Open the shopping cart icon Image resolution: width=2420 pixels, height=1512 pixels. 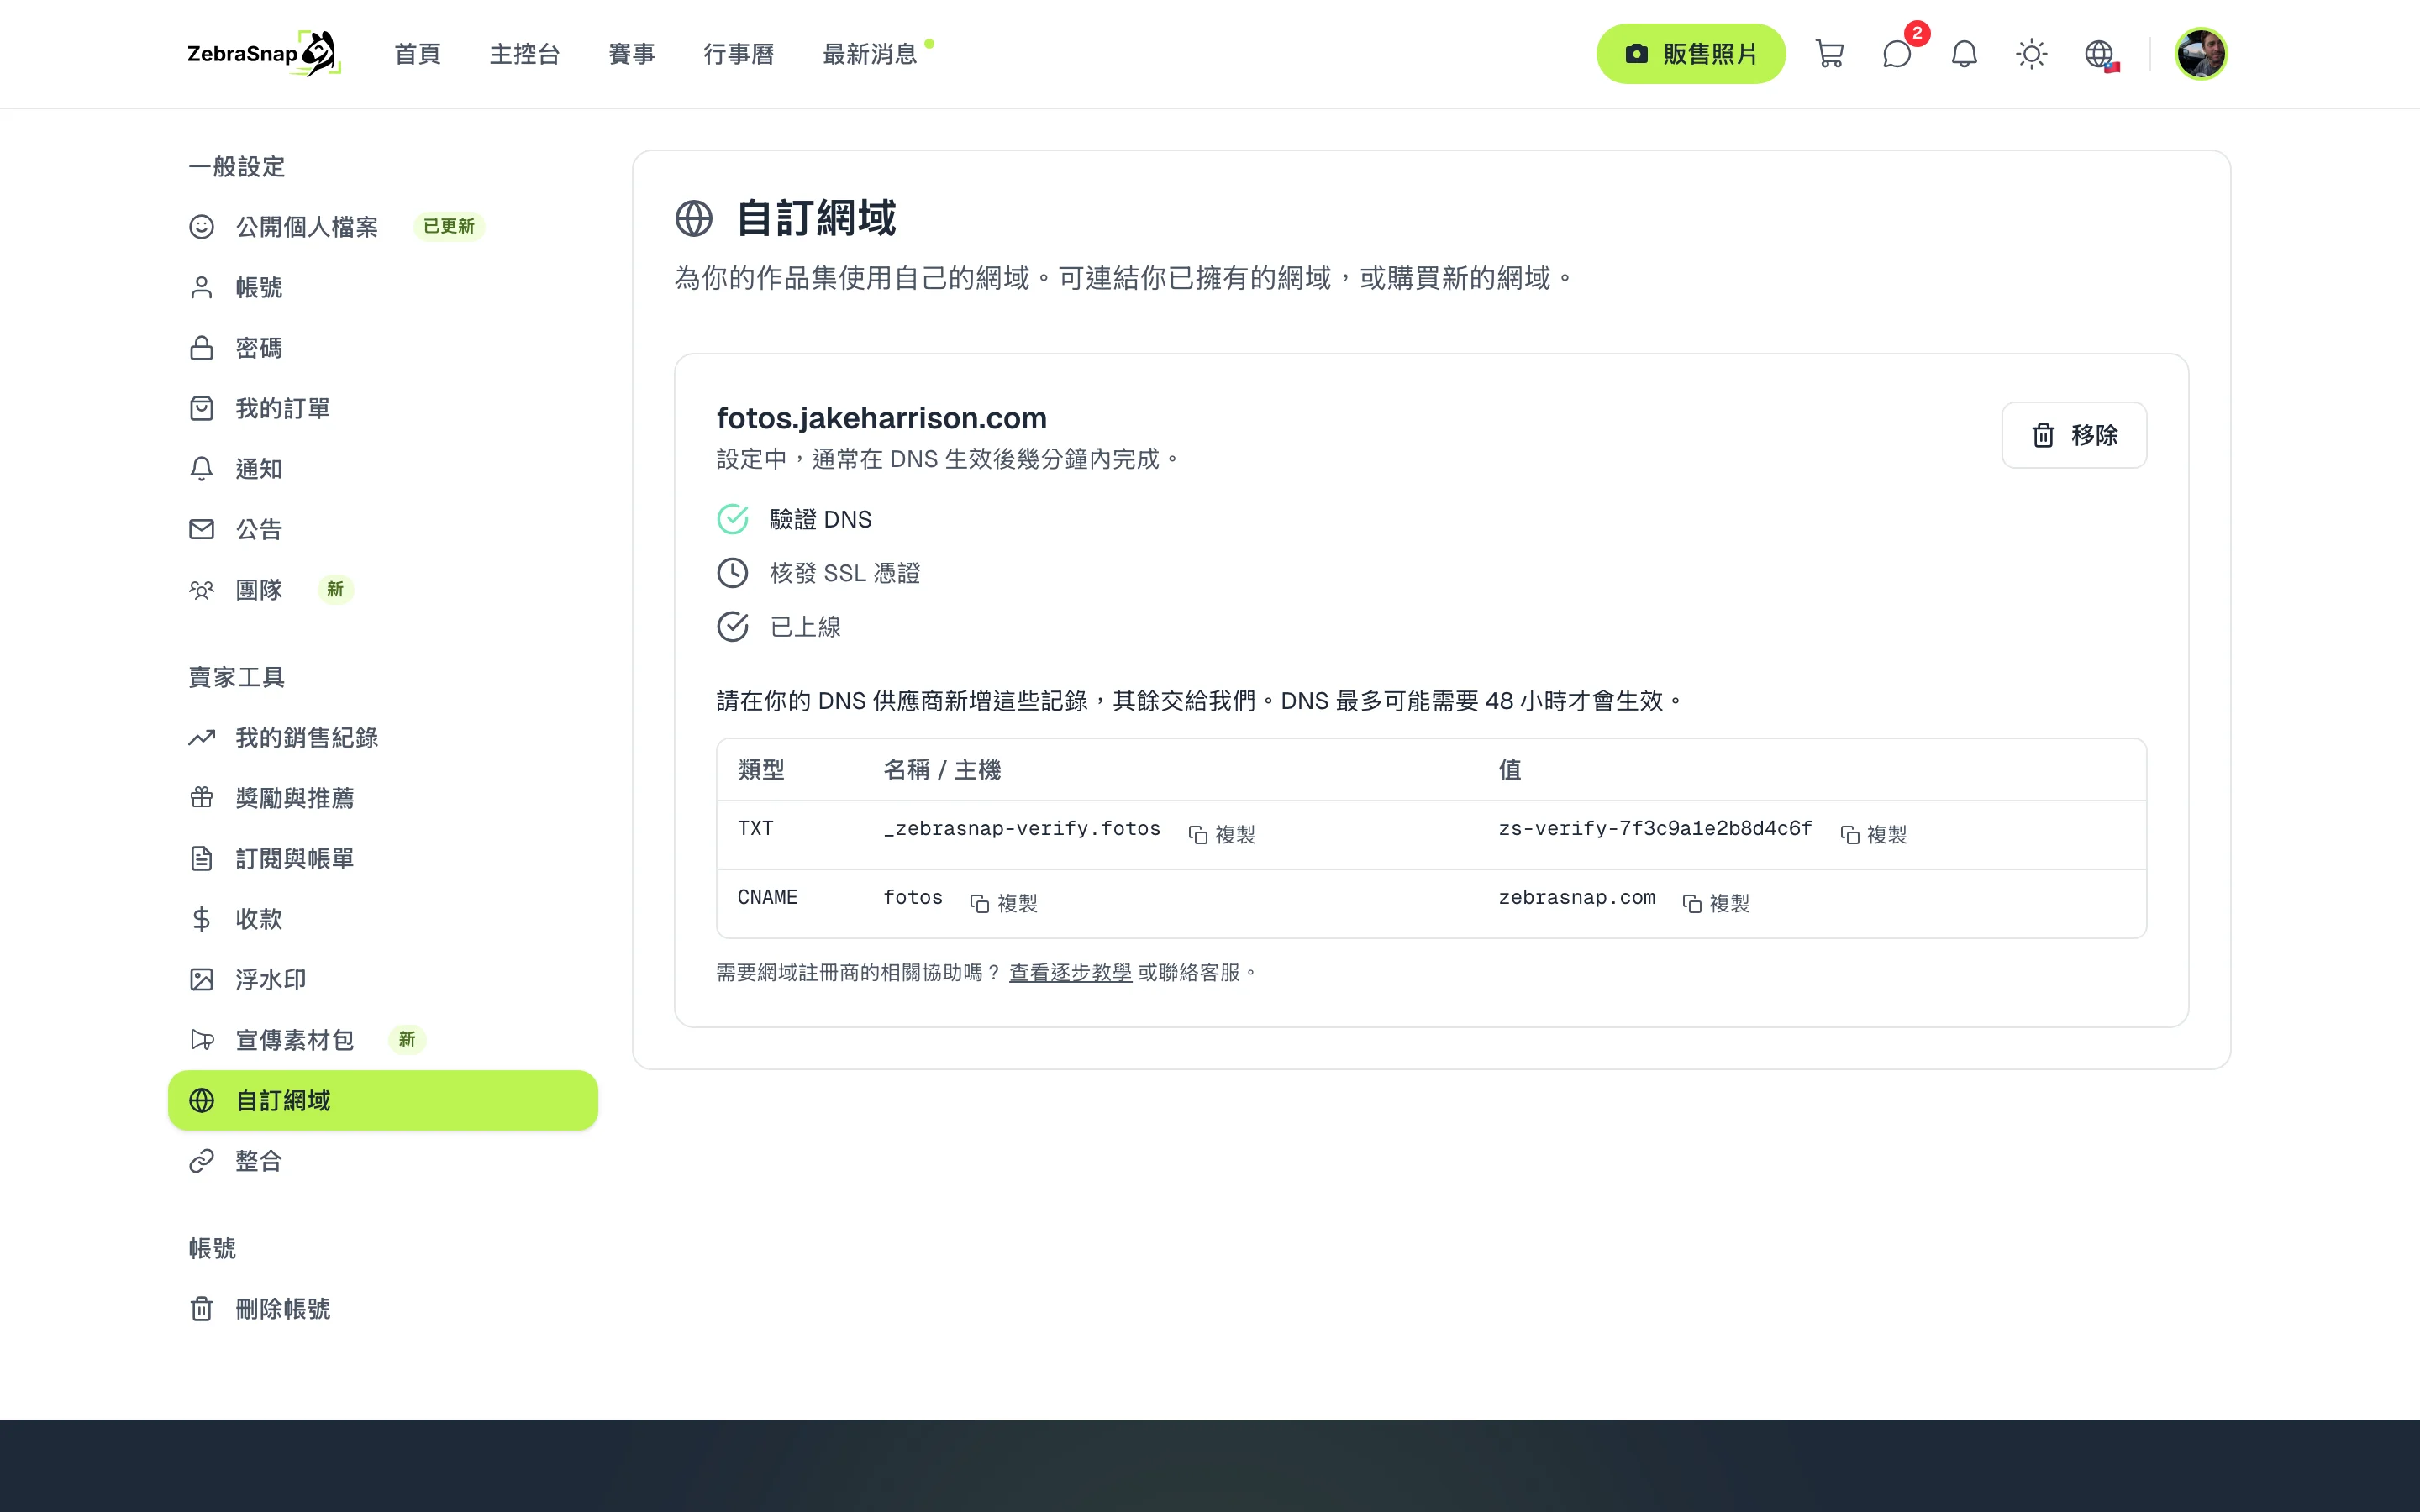pos(1829,54)
